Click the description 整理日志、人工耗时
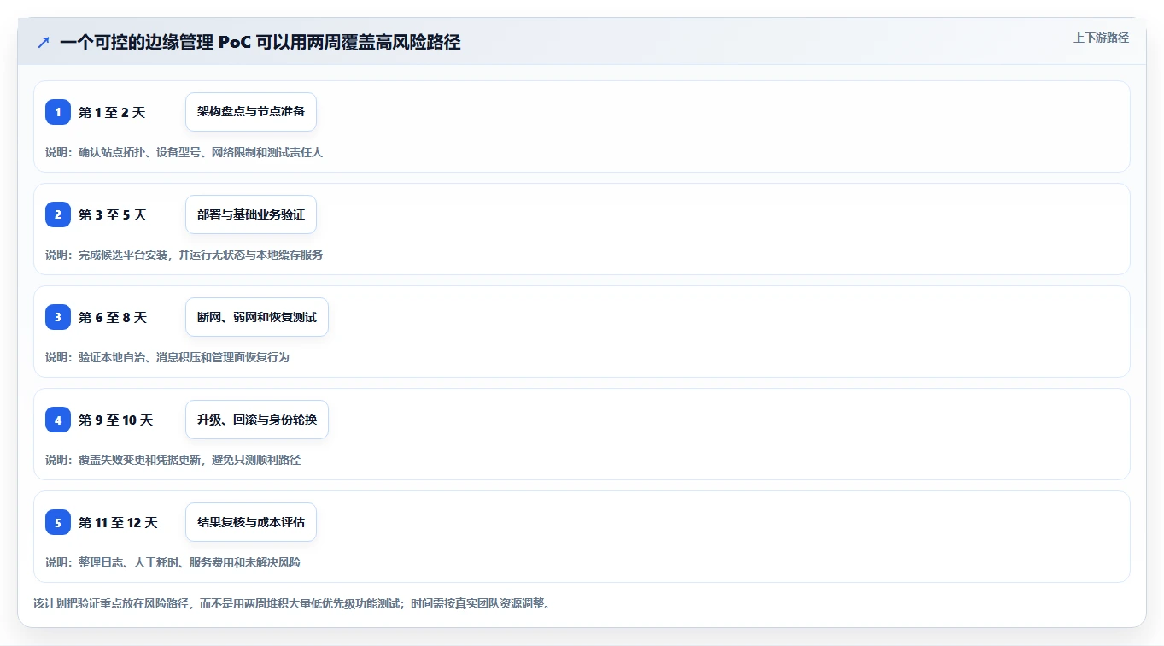 [x=173, y=562]
